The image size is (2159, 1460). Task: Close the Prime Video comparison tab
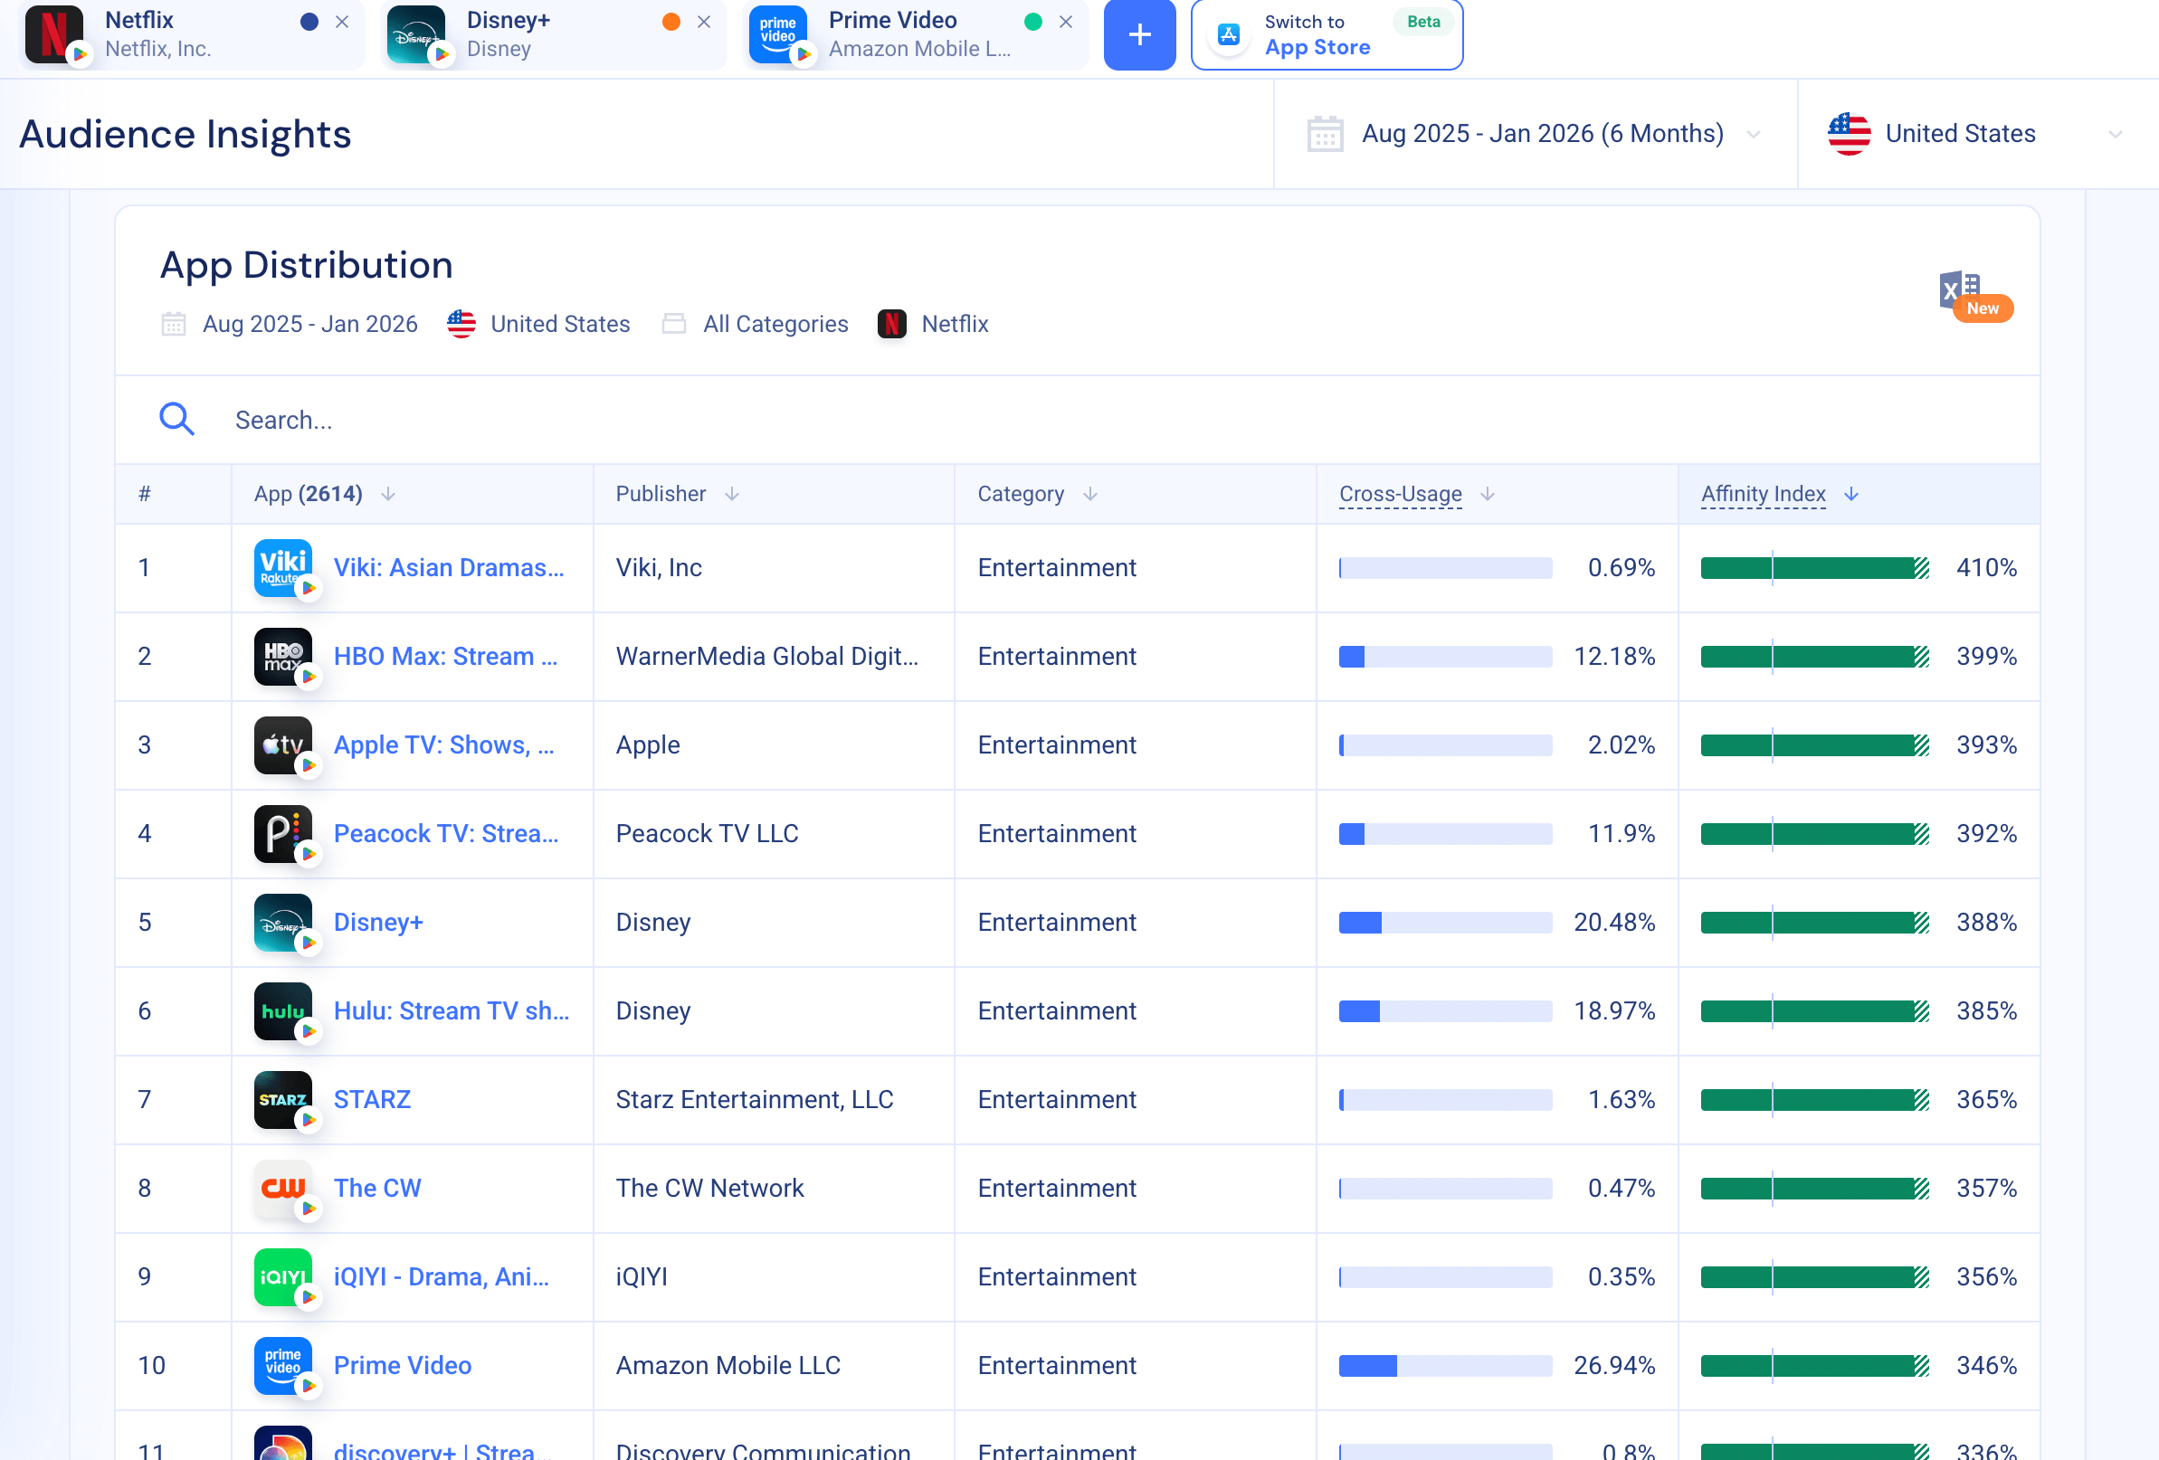tap(1067, 22)
